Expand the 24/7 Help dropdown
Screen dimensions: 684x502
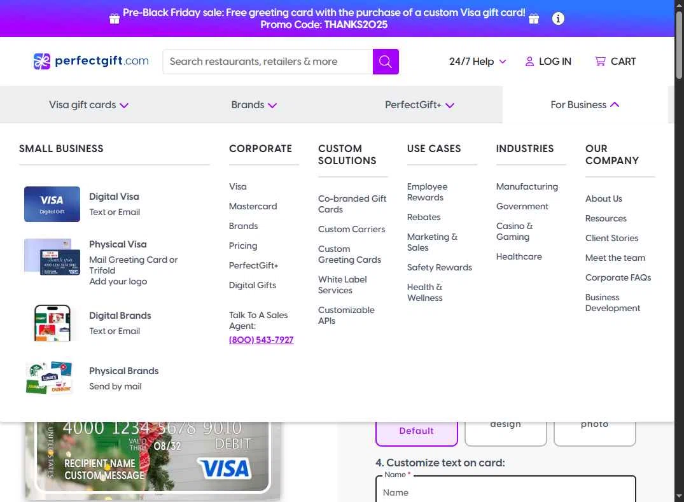click(x=478, y=62)
